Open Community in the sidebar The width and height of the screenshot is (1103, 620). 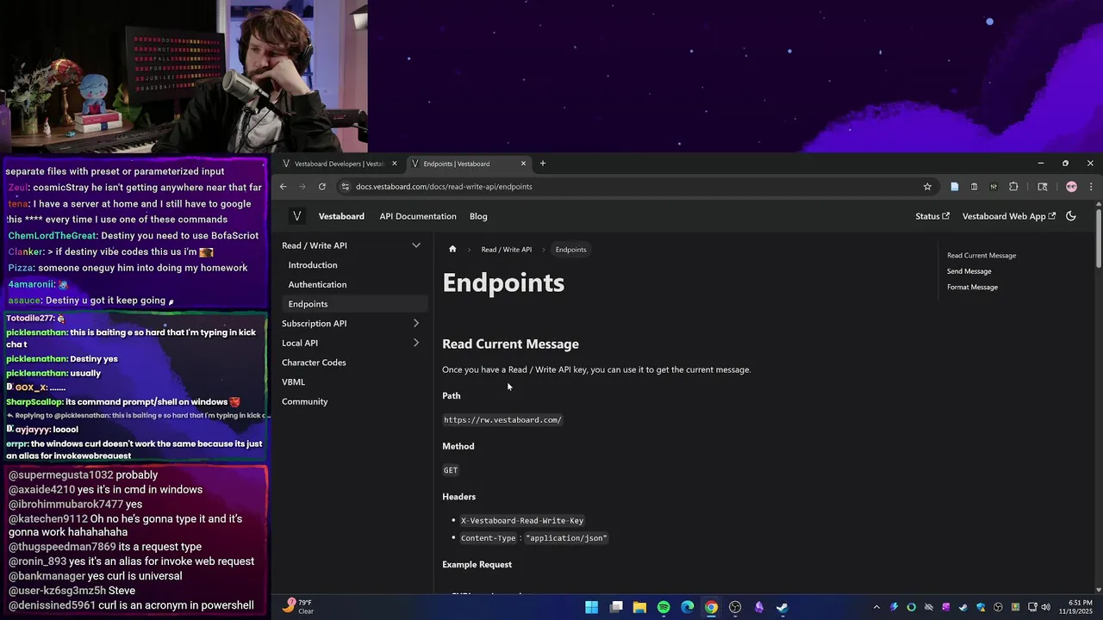tap(304, 401)
